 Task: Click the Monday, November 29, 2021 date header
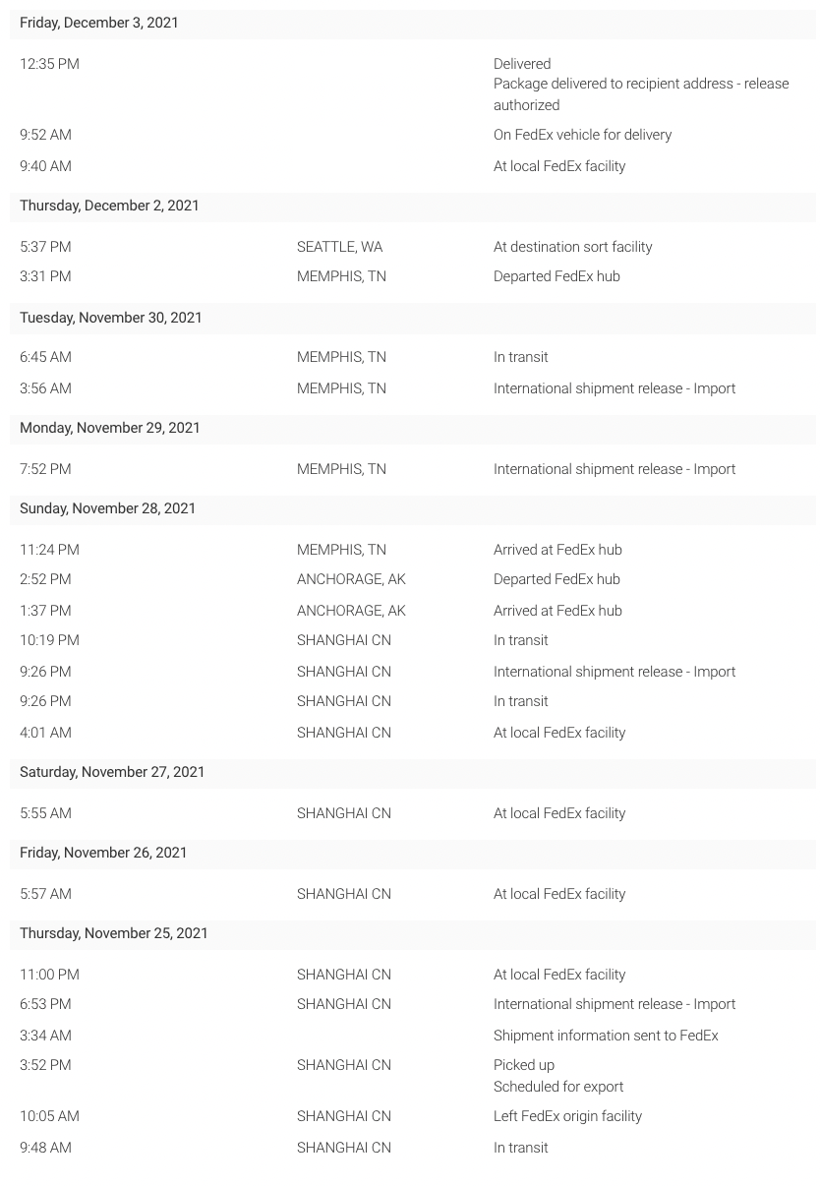[110, 428]
